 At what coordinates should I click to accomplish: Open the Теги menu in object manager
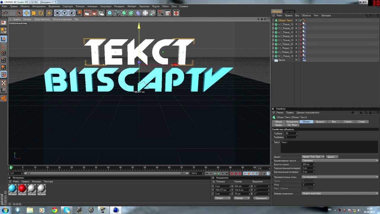[x=316, y=15]
